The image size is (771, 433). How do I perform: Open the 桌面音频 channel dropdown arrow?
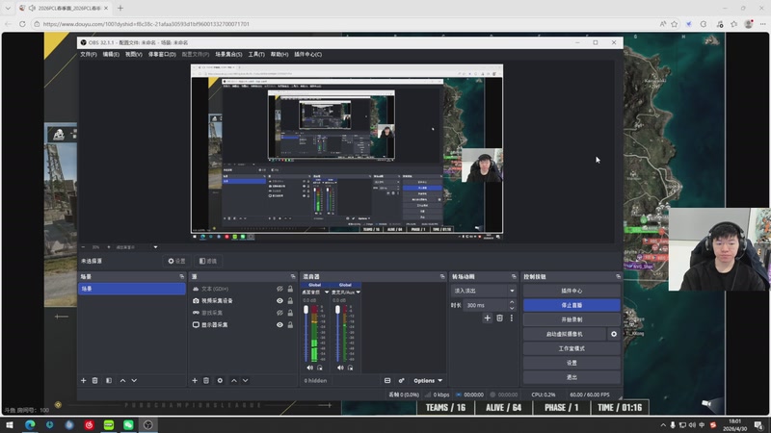327,293
